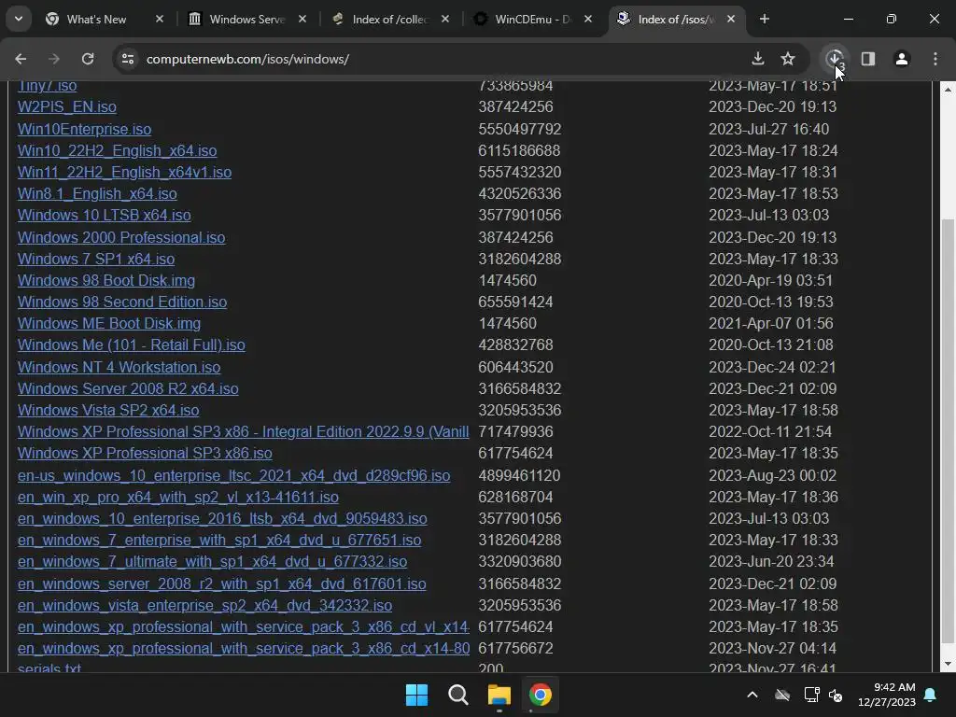The image size is (956, 717).
Task: Download Windows NT 4 Workstation.iso
Action: point(119,367)
